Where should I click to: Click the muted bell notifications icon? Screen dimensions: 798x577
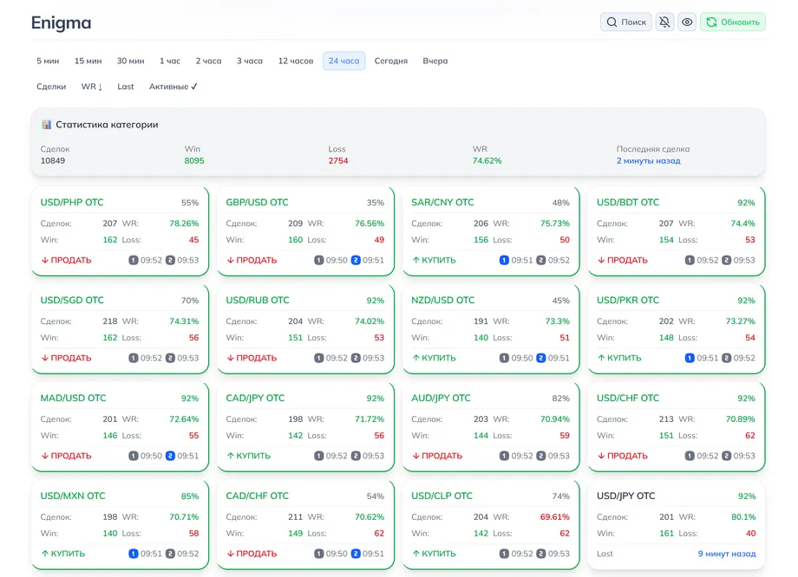[664, 22]
